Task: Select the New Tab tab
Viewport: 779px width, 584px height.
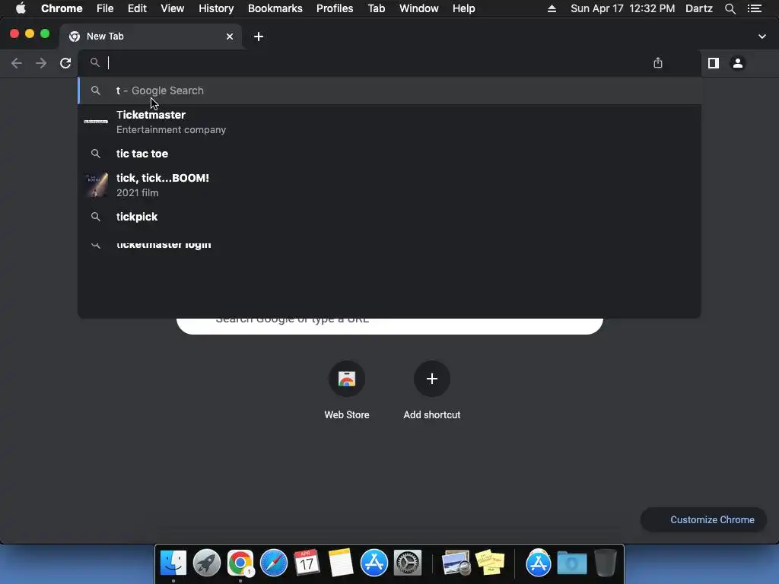Action: (151, 36)
